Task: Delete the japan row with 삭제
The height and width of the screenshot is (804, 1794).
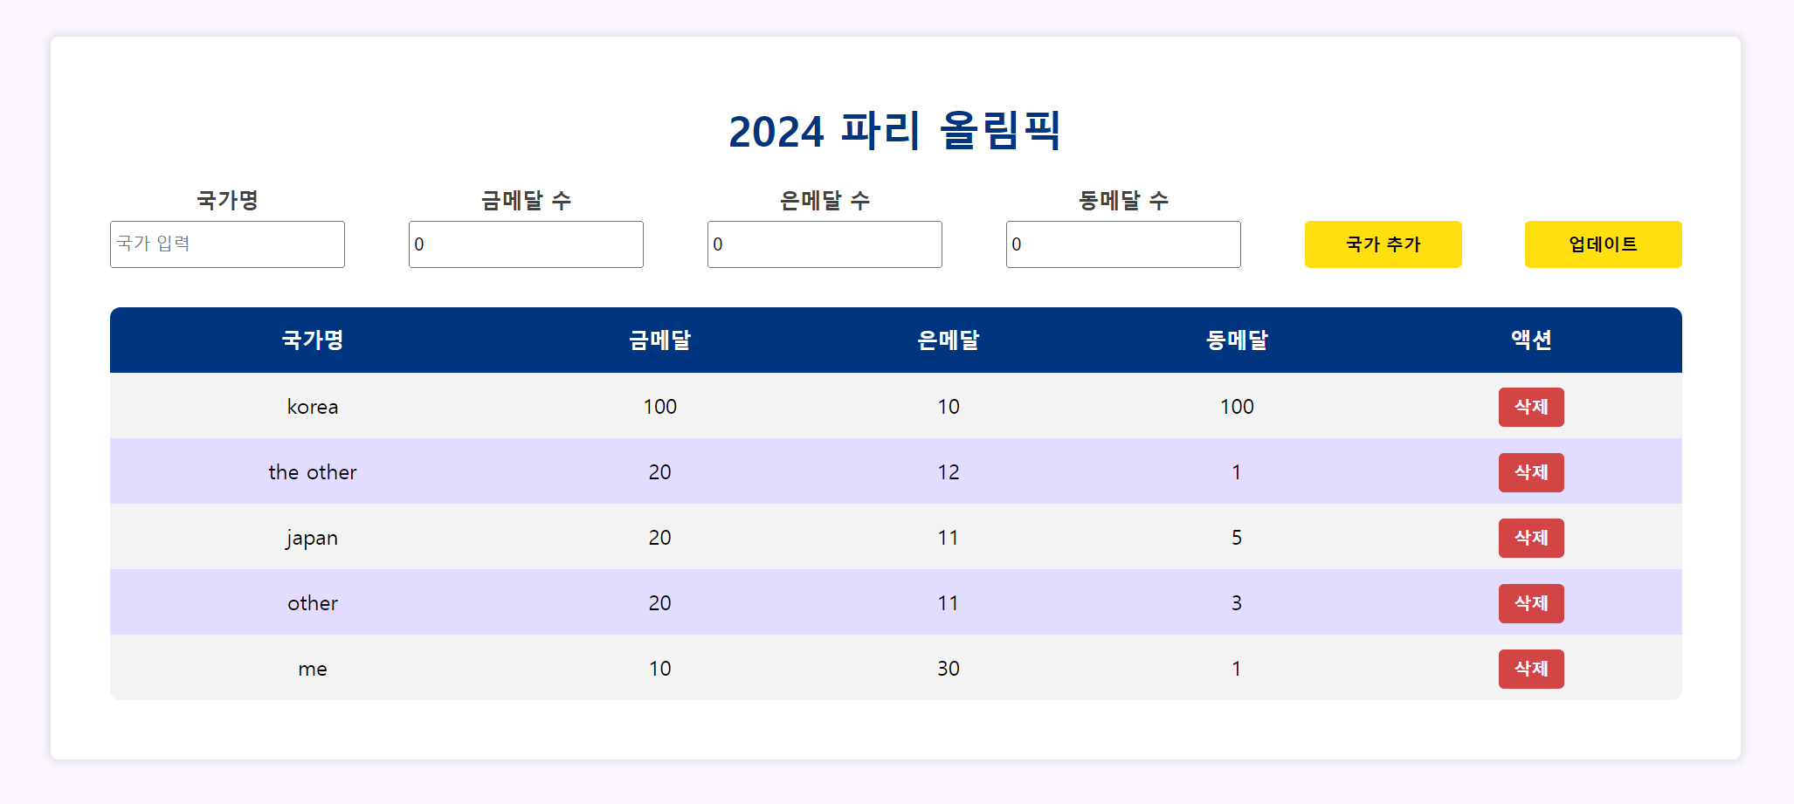Action: [x=1531, y=538]
